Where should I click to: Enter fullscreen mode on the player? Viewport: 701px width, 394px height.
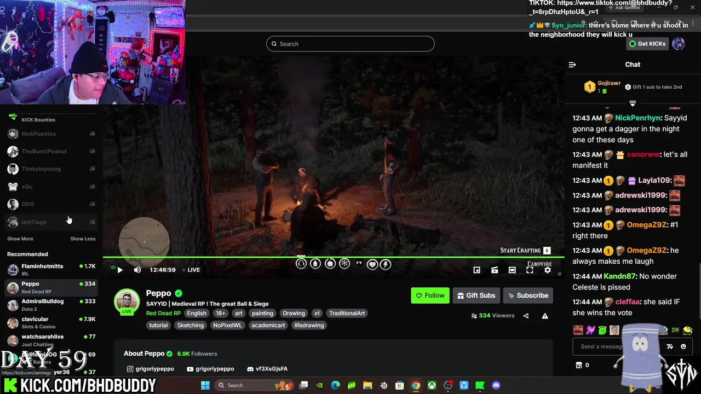530,270
